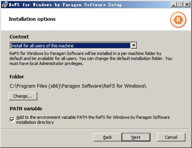Click the maximize window button
The height and width of the screenshot is (148, 192).
[x=180, y=5]
